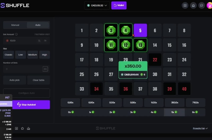Expand the CA$103.32 balance dropdown

[97, 5]
